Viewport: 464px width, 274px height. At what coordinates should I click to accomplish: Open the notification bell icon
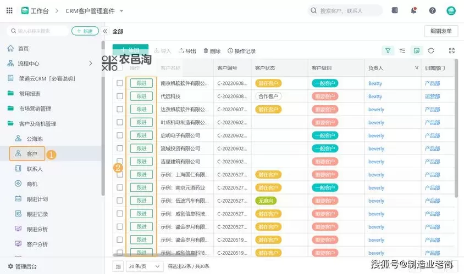[413, 10]
